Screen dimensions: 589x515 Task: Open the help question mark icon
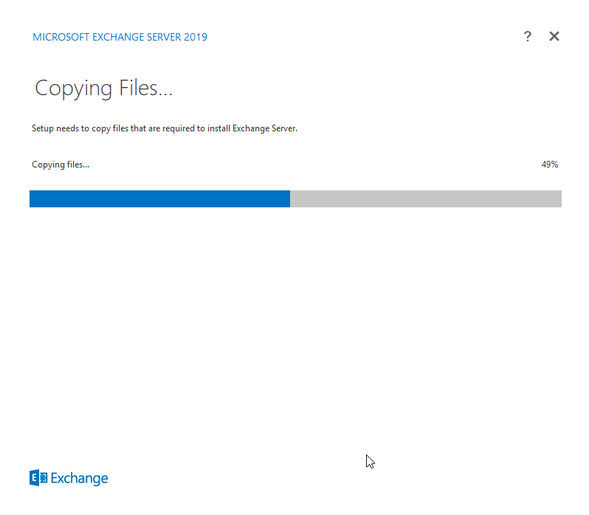(x=528, y=36)
